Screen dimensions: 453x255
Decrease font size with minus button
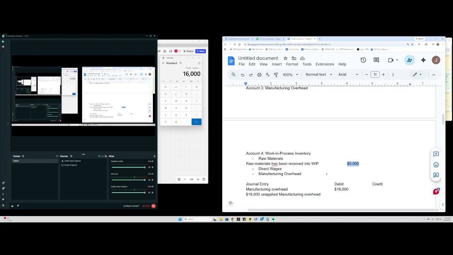(367, 75)
